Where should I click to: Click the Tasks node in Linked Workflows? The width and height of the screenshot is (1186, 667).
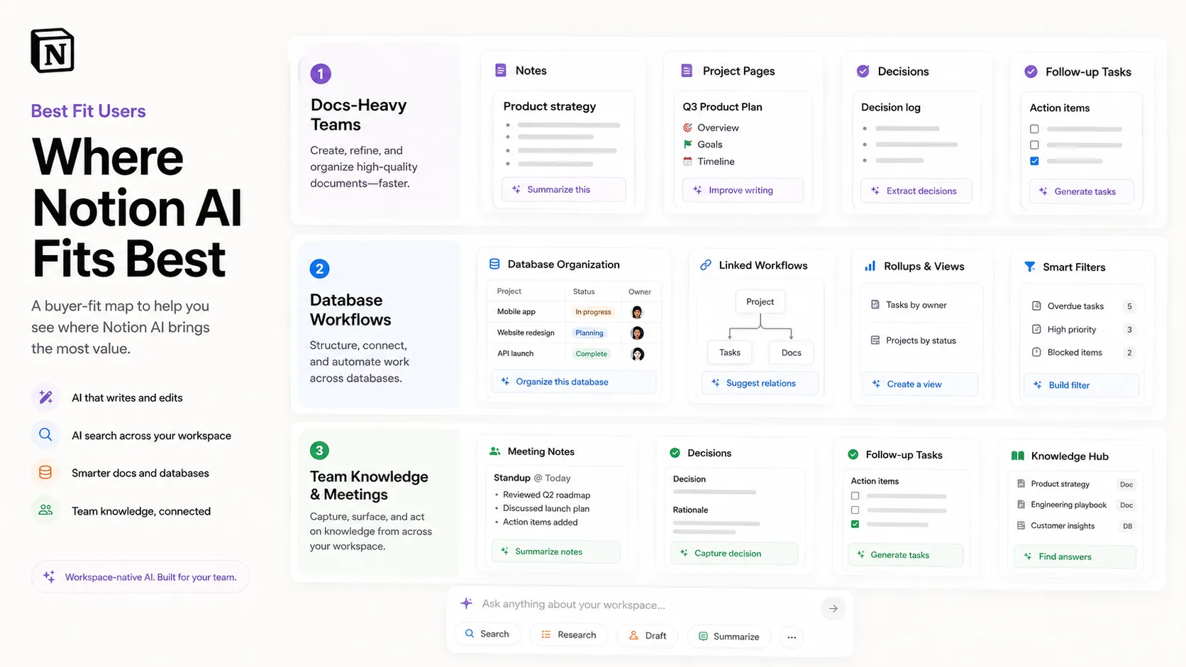(730, 352)
